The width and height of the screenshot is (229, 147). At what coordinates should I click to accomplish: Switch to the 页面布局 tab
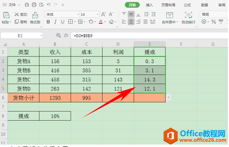(168, 5)
